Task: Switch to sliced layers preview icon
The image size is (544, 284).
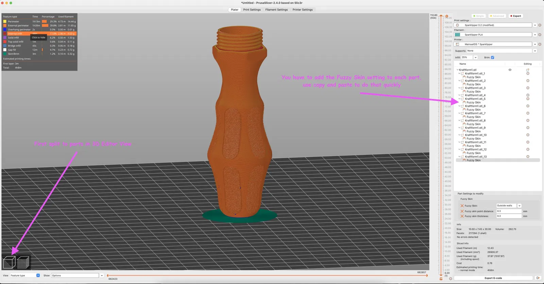Action: (x=23, y=262)
